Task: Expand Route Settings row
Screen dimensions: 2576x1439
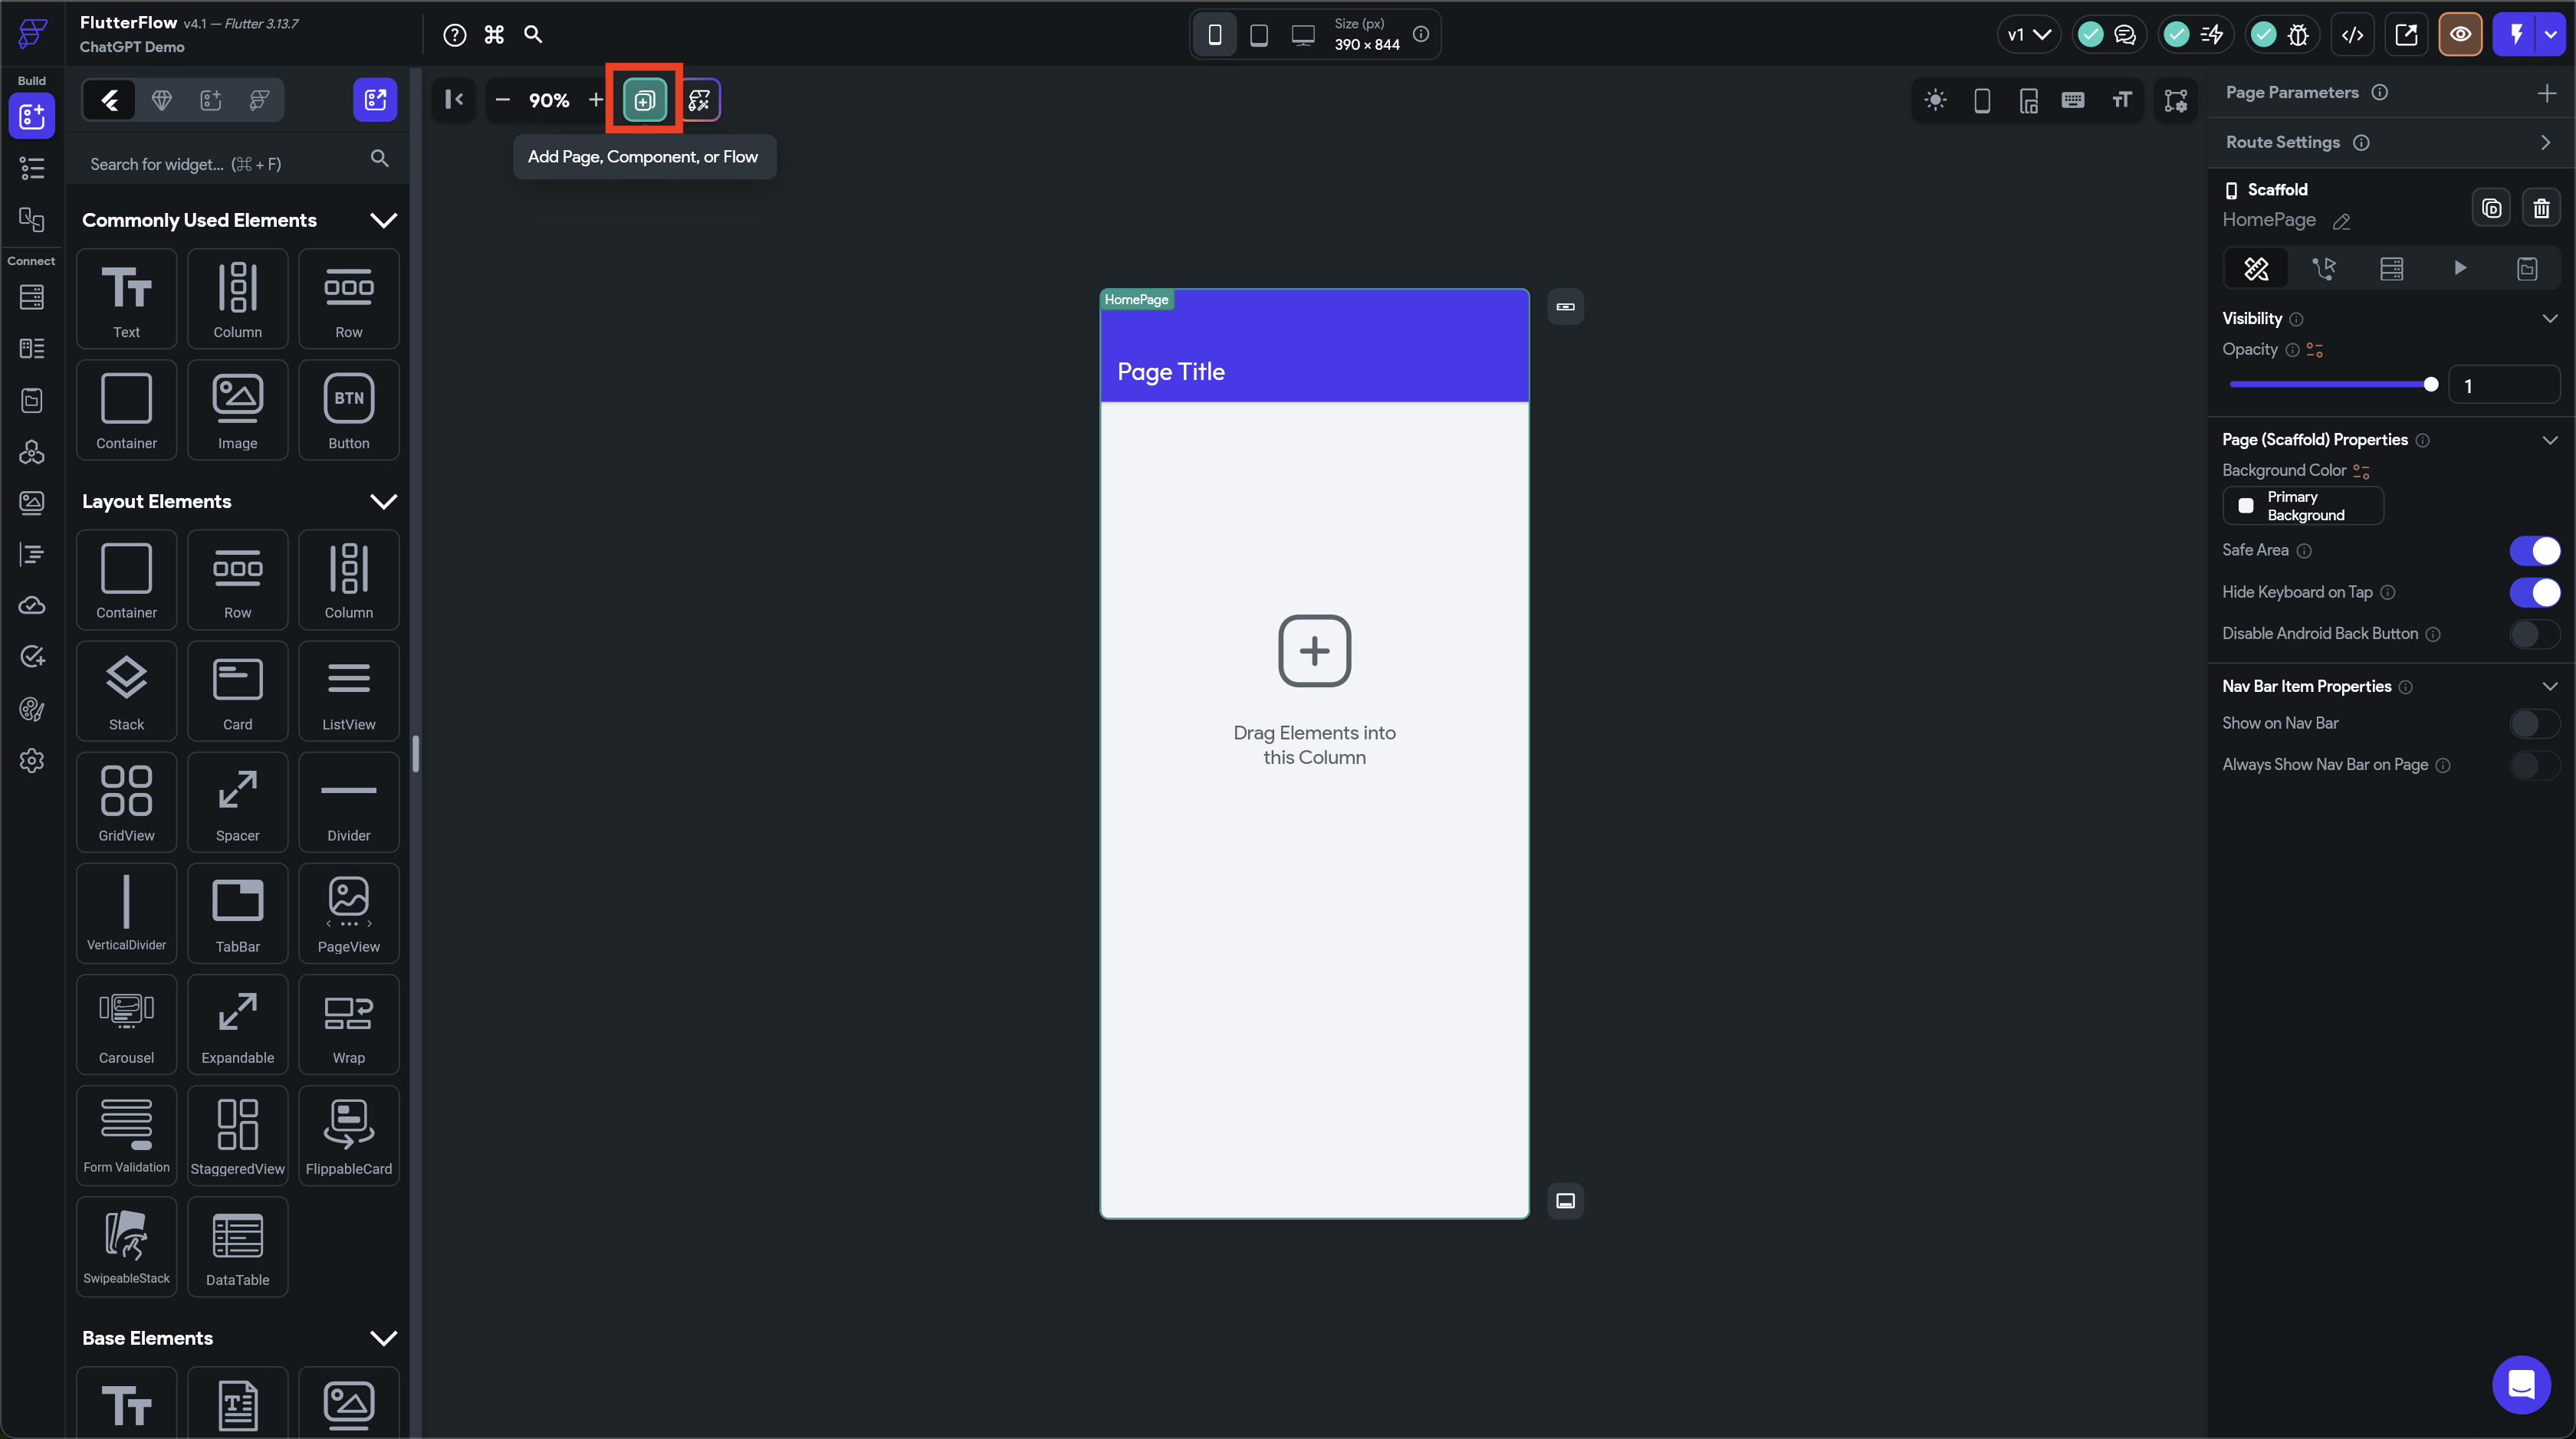Action: 2545,142
